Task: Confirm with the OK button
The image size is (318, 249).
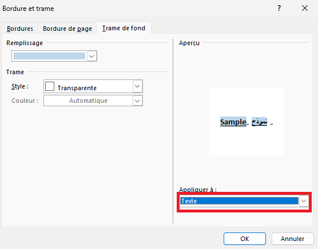Action: coord(245,239)
